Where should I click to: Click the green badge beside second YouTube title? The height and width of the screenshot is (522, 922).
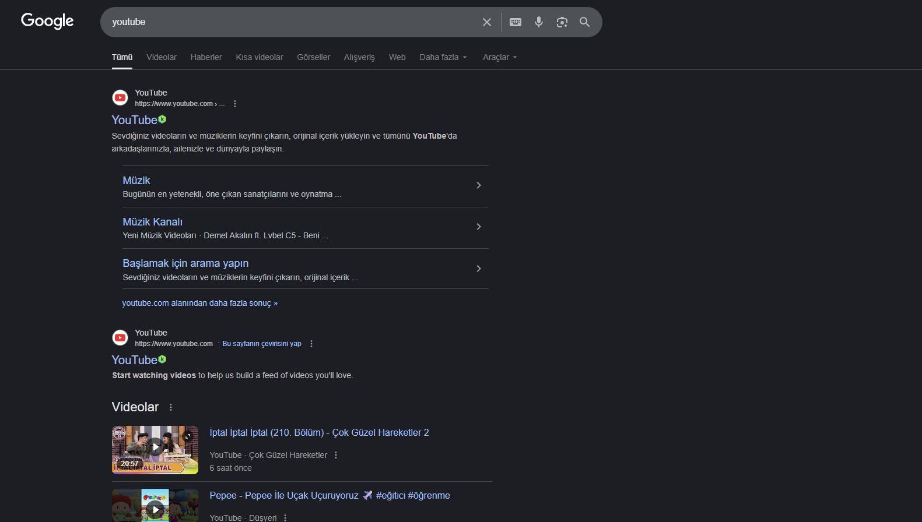pyautogui.click(x=163, y=359)
